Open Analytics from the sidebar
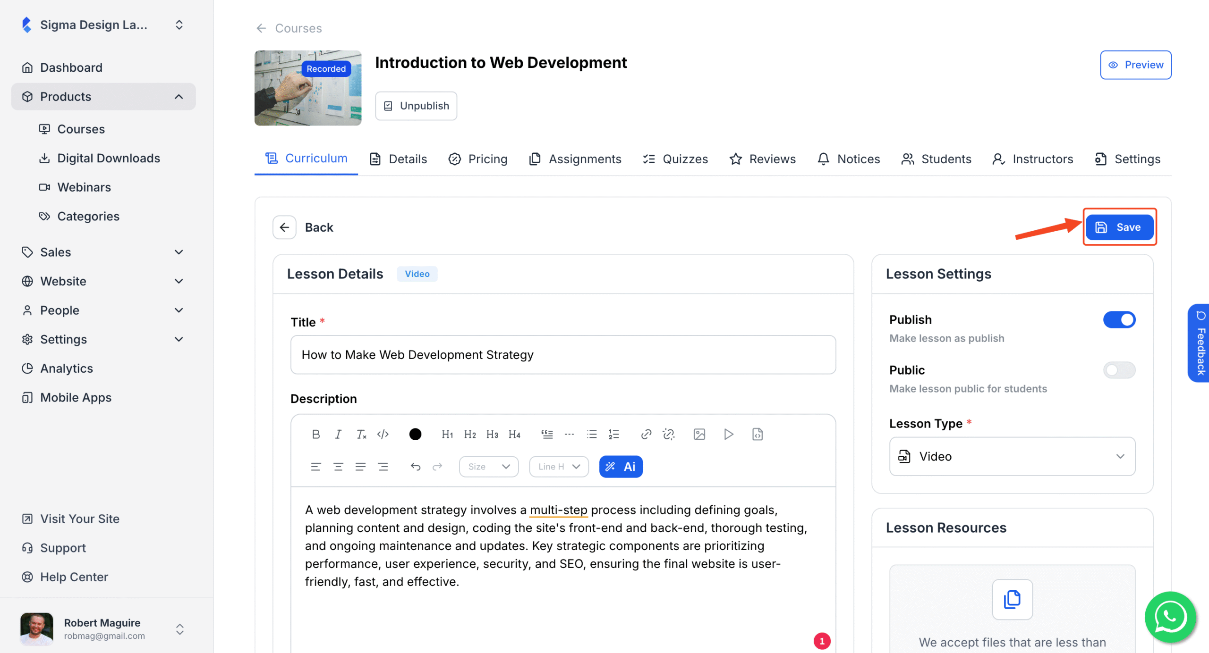This screenshot has height=653, width=1209. [x=66, y=368]
